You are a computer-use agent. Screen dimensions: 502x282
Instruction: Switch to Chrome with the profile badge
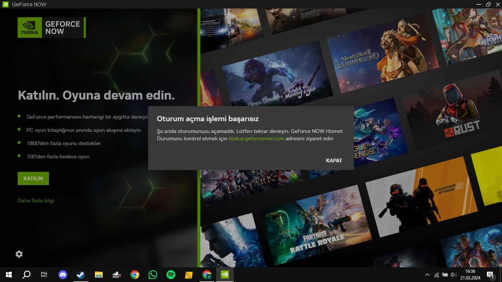pyautogui.click(x=207, y=275)
